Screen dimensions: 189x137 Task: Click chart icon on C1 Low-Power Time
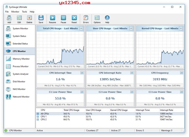[82, 92]
